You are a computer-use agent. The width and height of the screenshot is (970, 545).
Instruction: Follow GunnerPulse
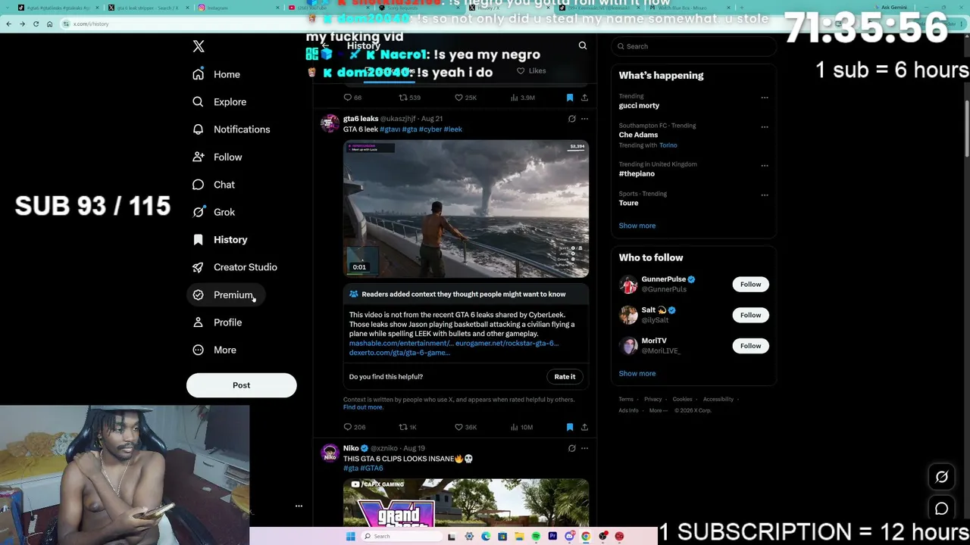pyautogui.click(x=750, y=284)
